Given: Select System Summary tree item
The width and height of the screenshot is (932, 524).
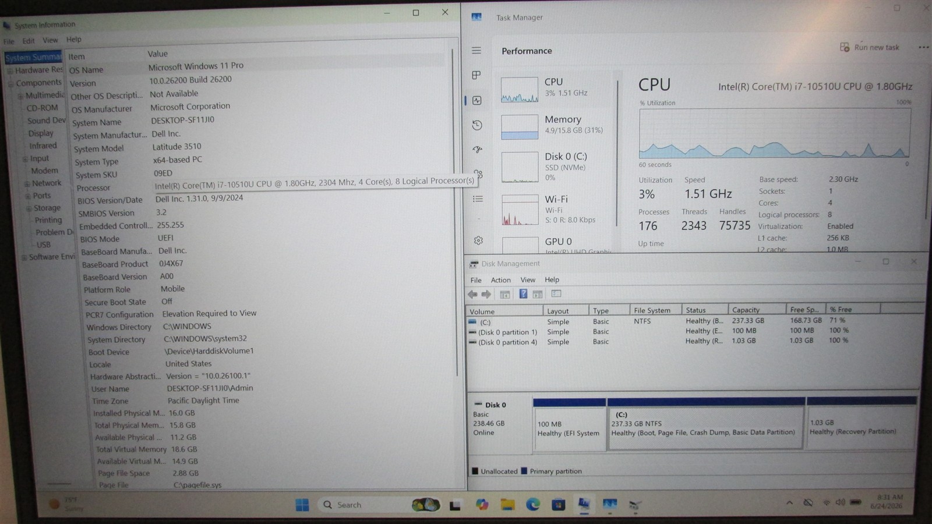Looking at the screenshot, I should [33, 58].
